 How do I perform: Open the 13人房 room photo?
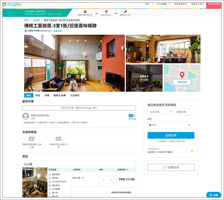click(35, 182)
